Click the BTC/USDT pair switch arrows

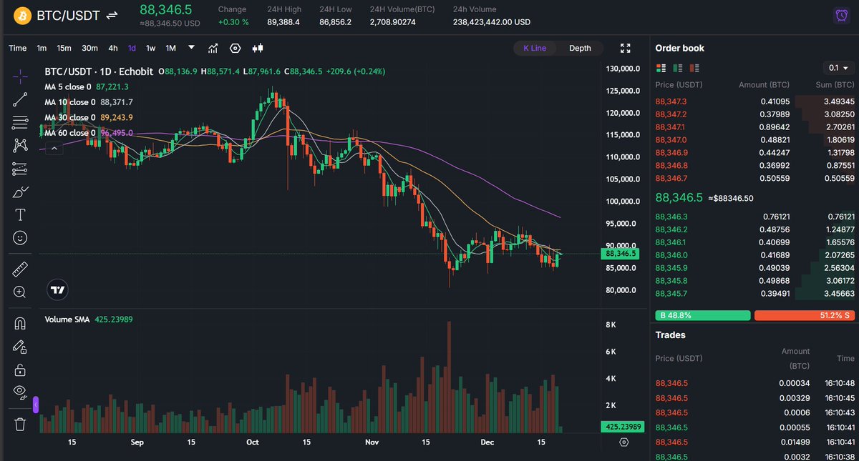click(112, 15)
